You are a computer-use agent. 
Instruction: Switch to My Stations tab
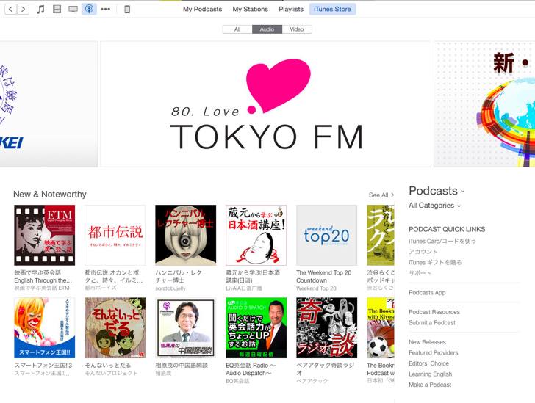250,10
